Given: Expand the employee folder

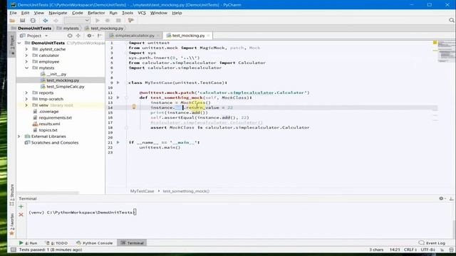Looking at the screenshot, I should point(26,62).
